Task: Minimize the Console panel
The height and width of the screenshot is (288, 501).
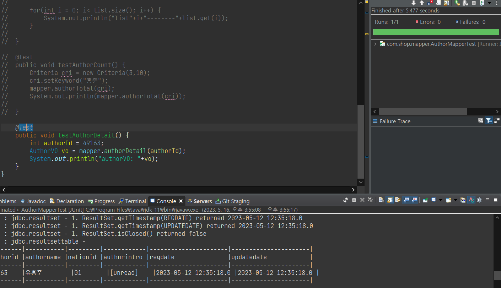Action: pos(487,199)
